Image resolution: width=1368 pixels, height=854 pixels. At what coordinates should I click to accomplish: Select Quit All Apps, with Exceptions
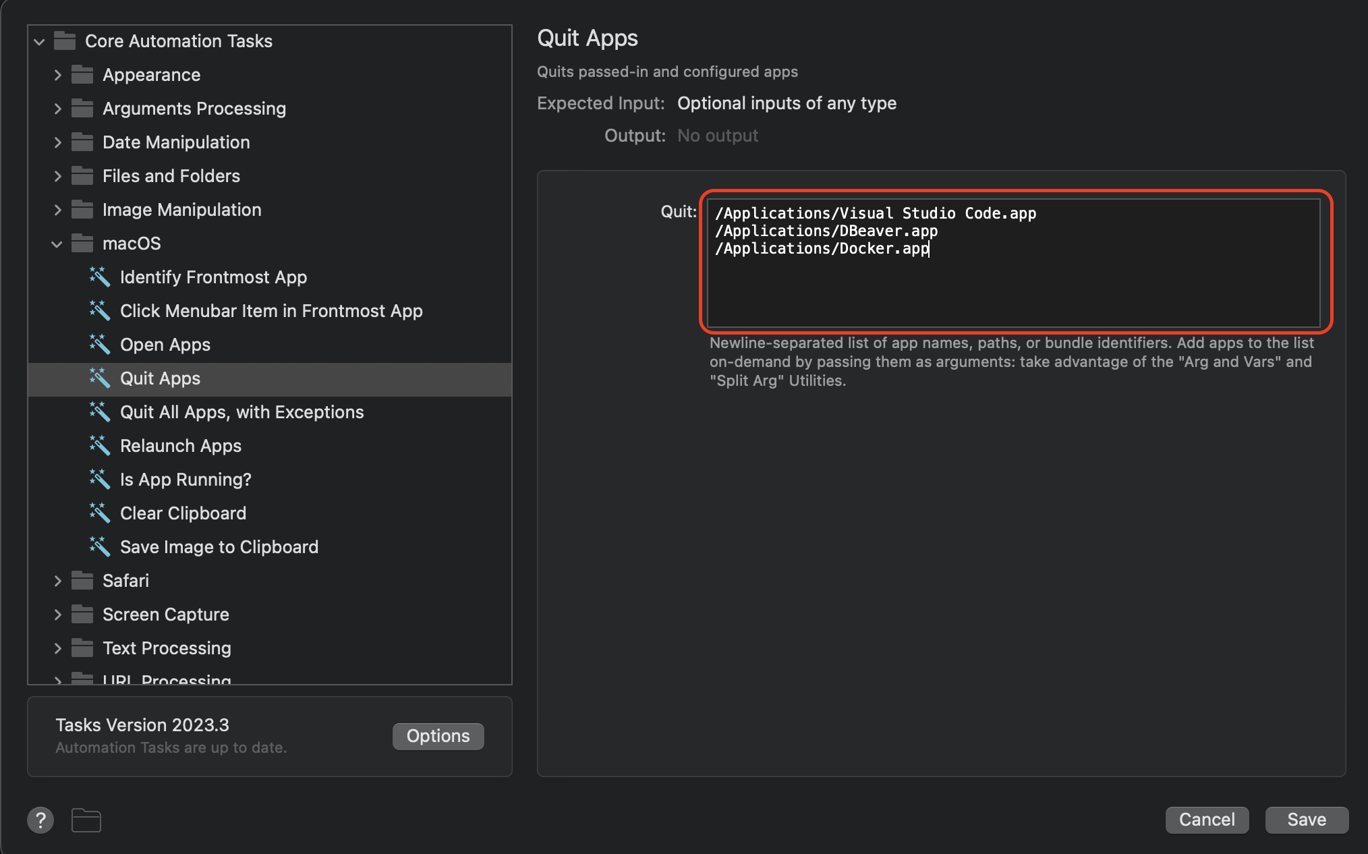click(x=241, y=412)
